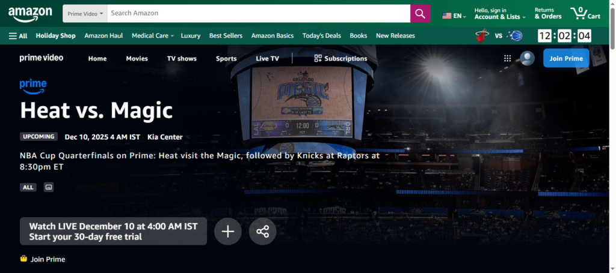Focus the Search Amazon input field
The width and height of the screenshot is (616, 273).
click(259, 13)
